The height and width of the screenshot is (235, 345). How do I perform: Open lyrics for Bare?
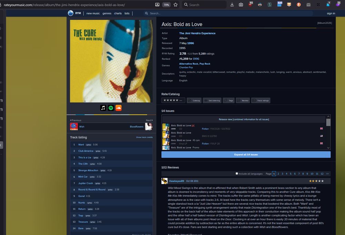pos(88,228)
